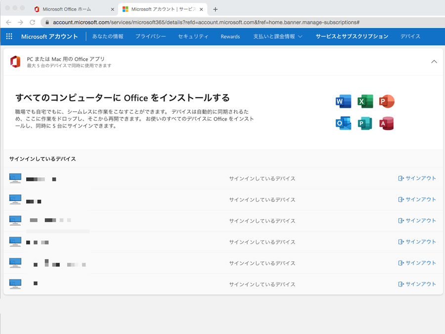Close the Microsoft Office ホーム tab

[112, 9]
